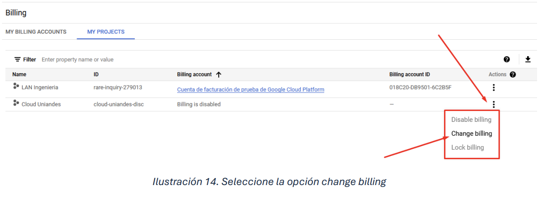Select Disable billing in the dropdown menu
The height and width of the screenshot is (197, 546).
471,120
